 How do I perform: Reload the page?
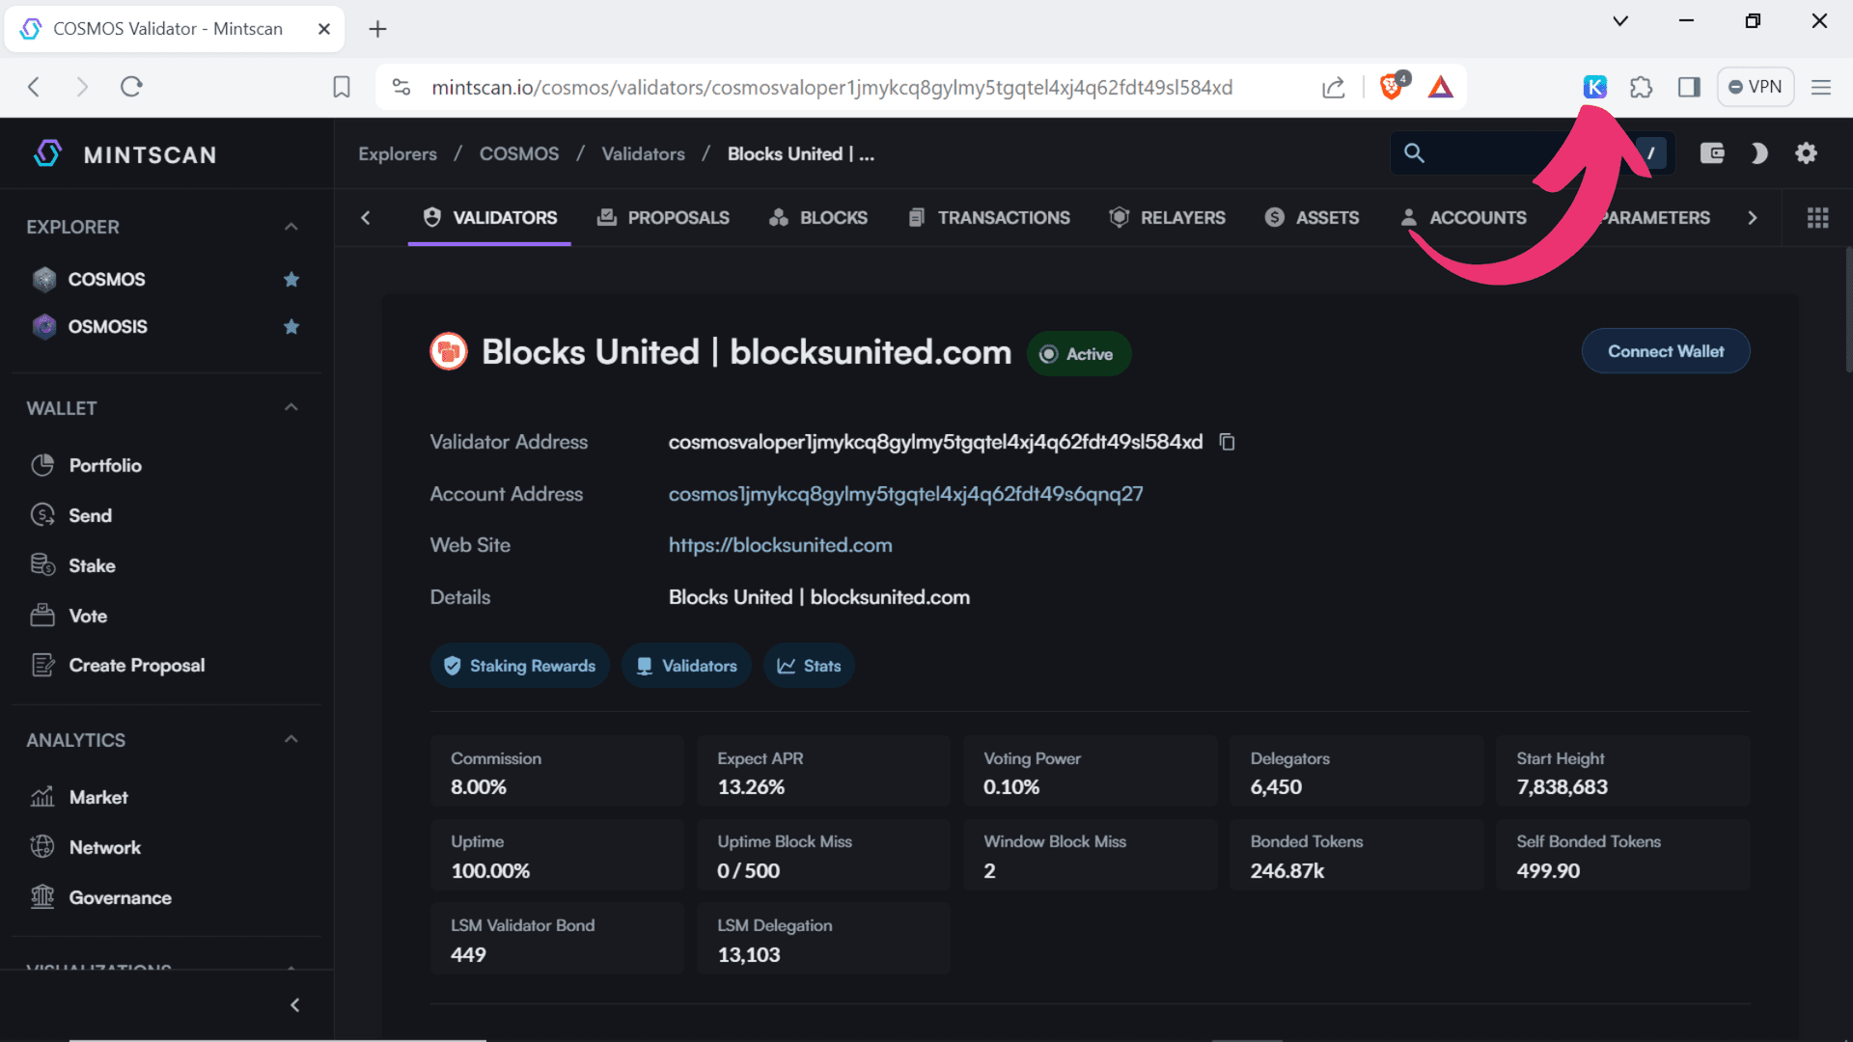point(131,87)
